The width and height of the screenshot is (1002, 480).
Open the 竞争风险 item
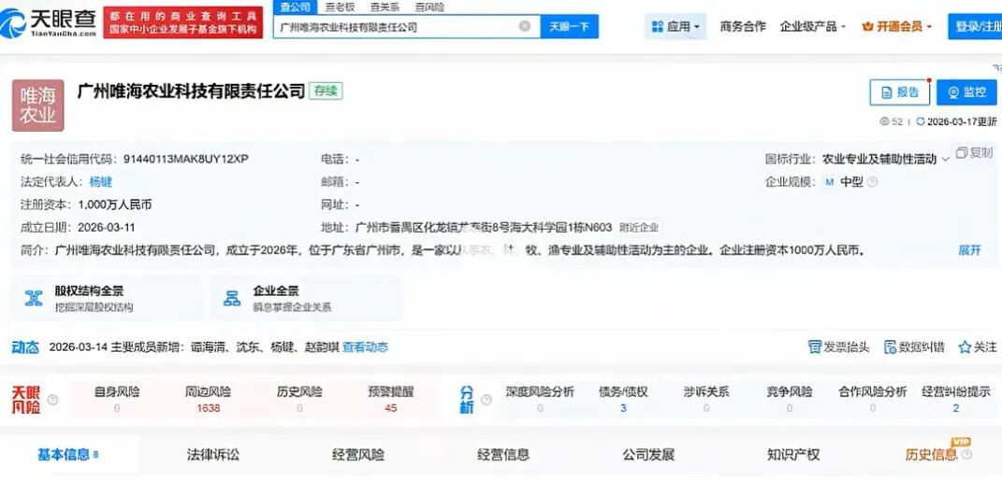(790, 400)
